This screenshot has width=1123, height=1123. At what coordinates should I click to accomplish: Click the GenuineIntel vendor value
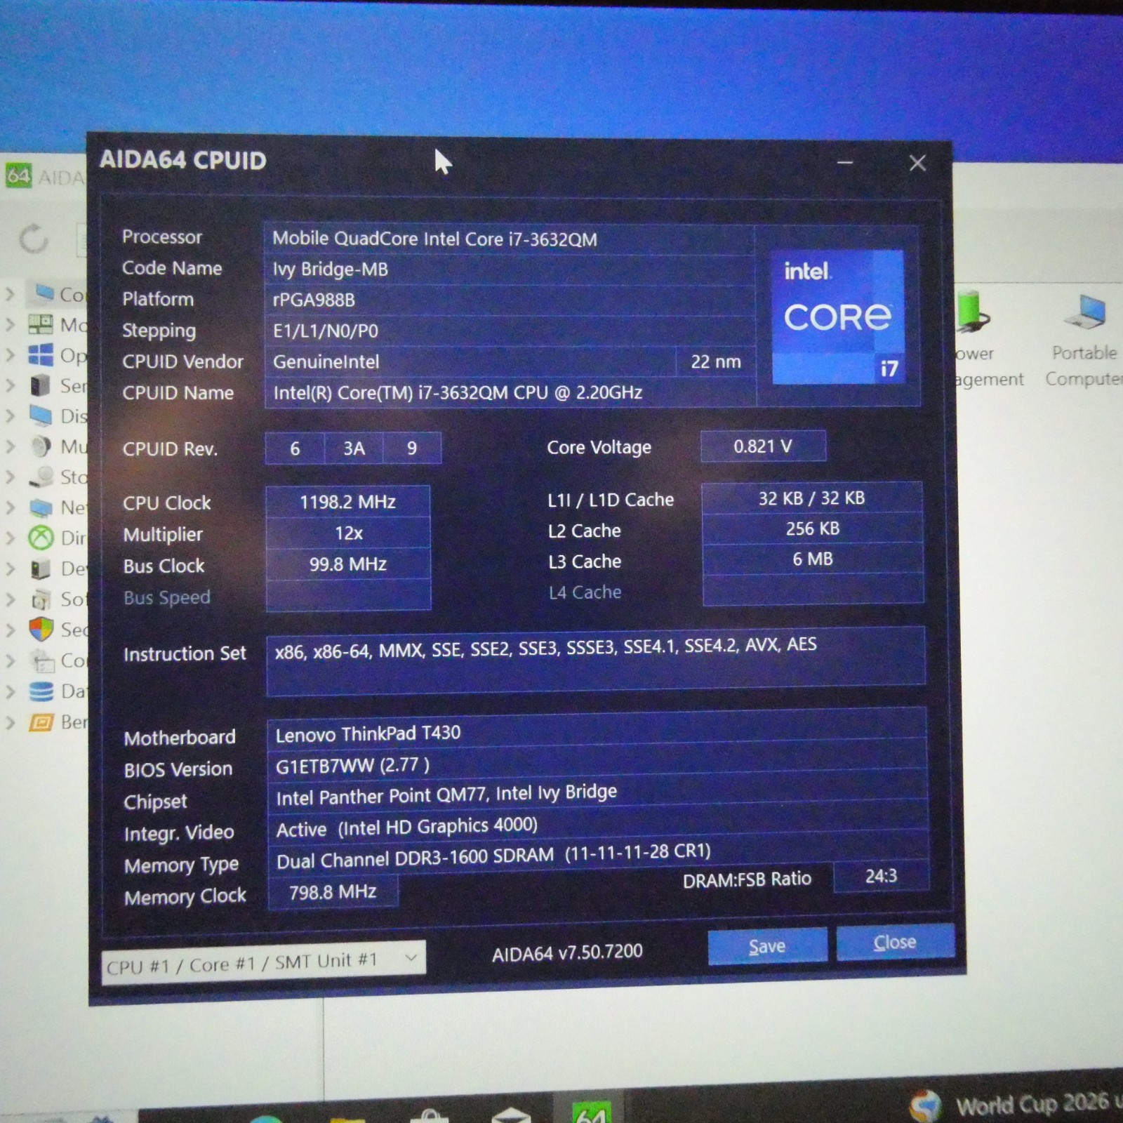pos(470,361)
